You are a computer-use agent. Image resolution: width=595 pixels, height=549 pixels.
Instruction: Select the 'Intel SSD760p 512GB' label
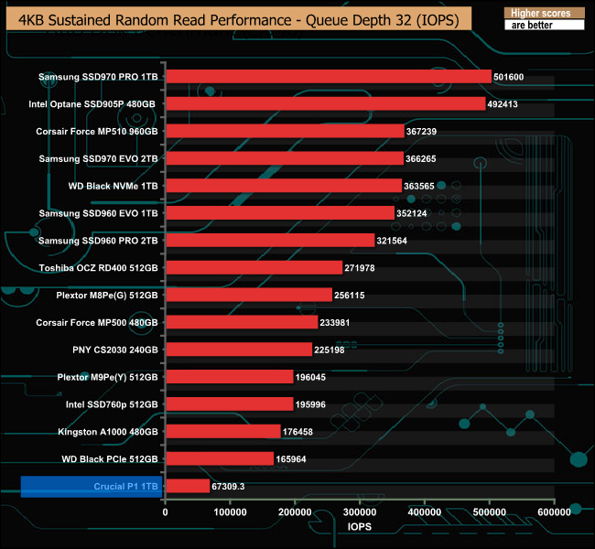[112, 404]
